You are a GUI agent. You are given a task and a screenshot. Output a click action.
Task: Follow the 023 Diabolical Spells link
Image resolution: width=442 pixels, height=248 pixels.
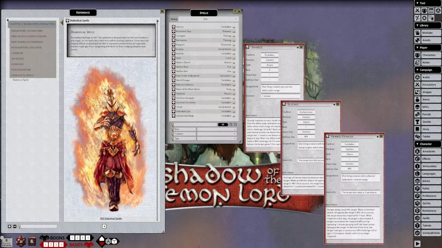coord(111,218)
